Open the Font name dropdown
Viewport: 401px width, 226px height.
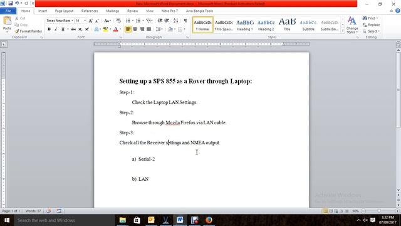click(73, 21)
